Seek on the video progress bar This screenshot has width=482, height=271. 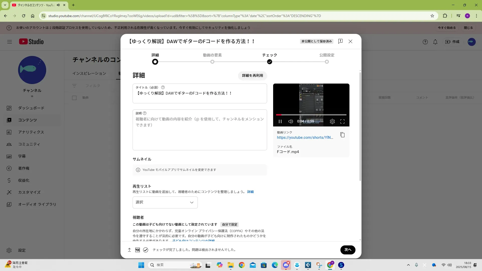(311, 115)
